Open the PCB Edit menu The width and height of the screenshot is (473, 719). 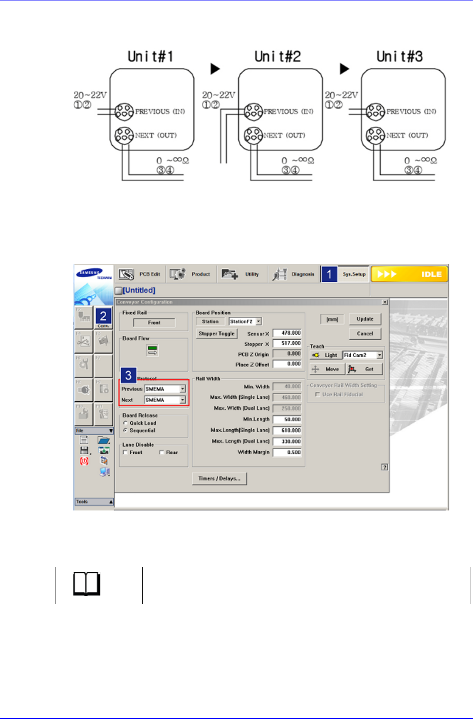(x=140, y=274)
